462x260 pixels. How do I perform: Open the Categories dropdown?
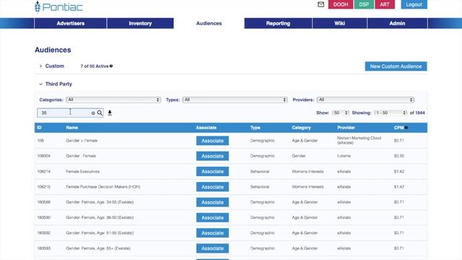(113, 100)
